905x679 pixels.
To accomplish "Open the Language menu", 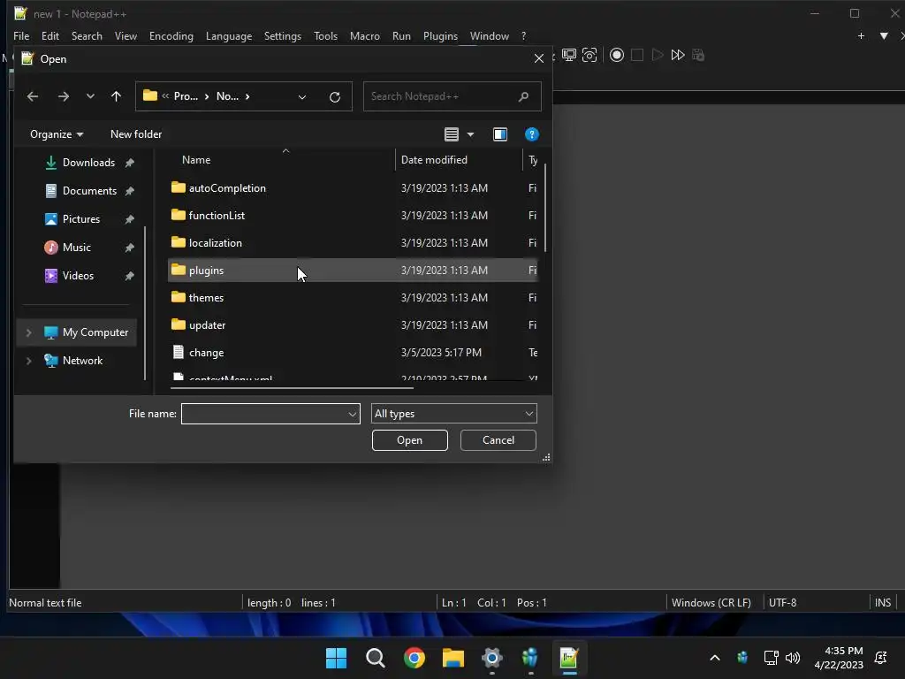I will point(229,35).
